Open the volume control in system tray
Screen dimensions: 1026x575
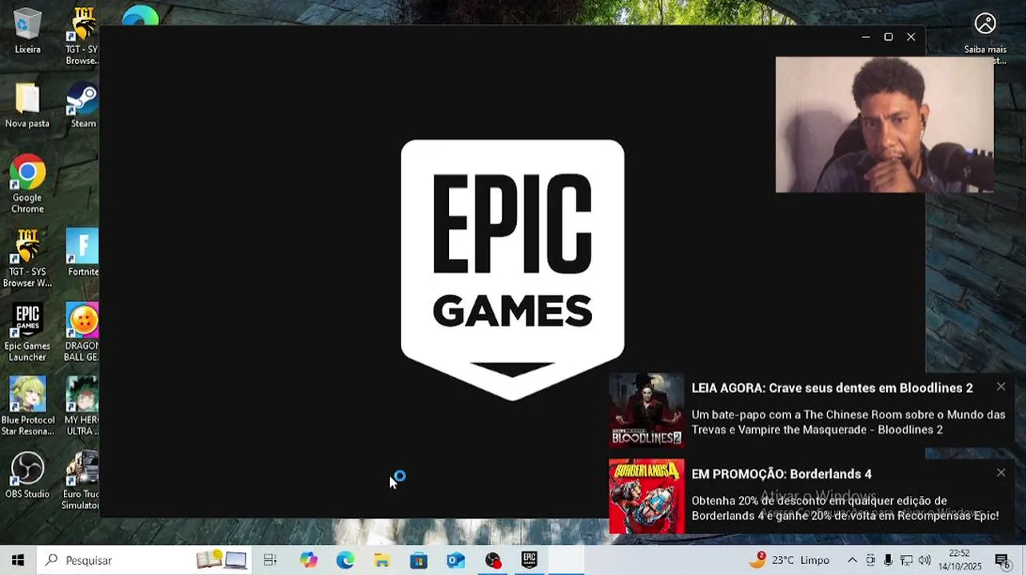[925, 560]
